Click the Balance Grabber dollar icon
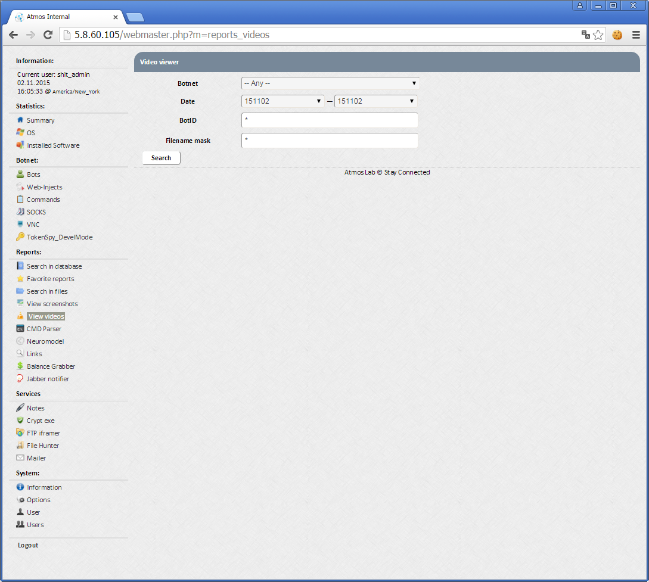Screen dimensions: 649x582 pos(20,366)
